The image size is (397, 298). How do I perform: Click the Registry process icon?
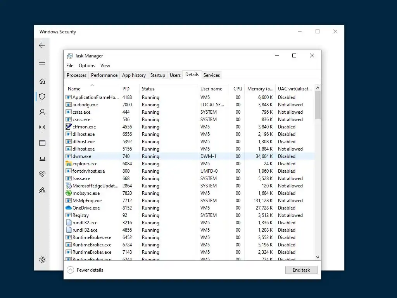click(68, 215)
